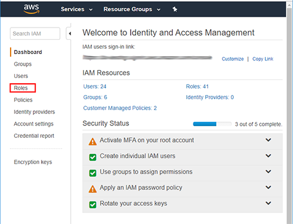Open the Users: 24 resource link
This screenshot has width=293, height=224.
[95, 86]
